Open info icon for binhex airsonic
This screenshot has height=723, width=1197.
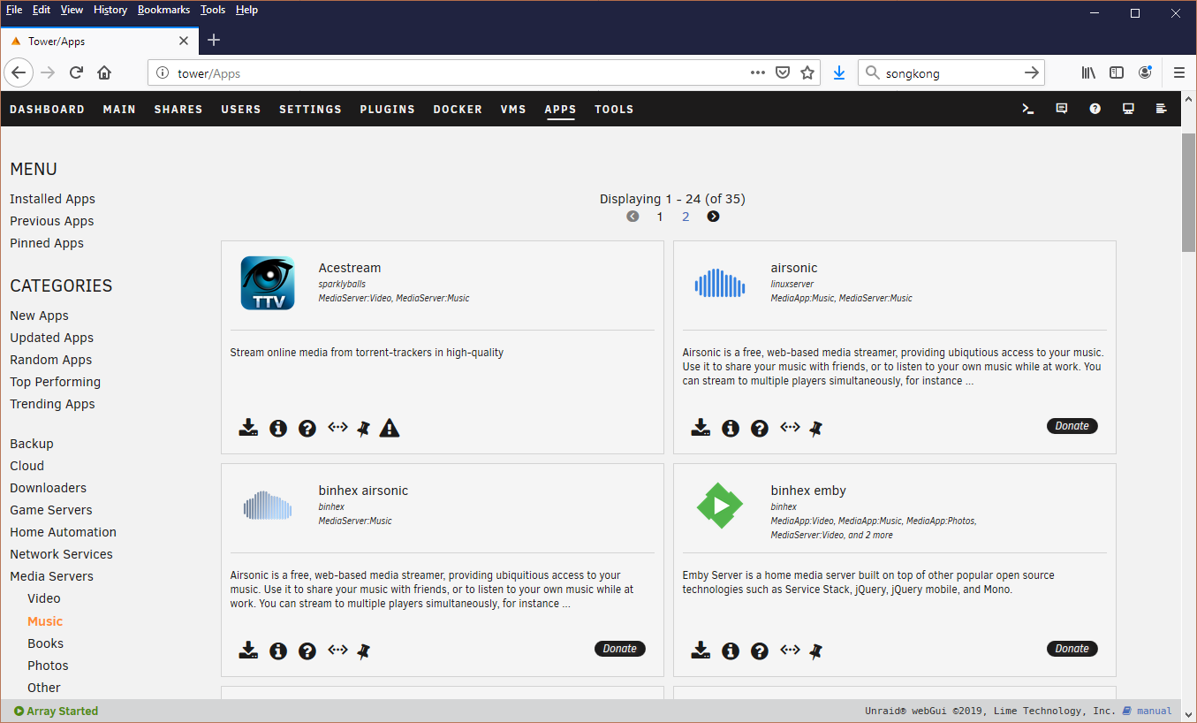[278, 651]
